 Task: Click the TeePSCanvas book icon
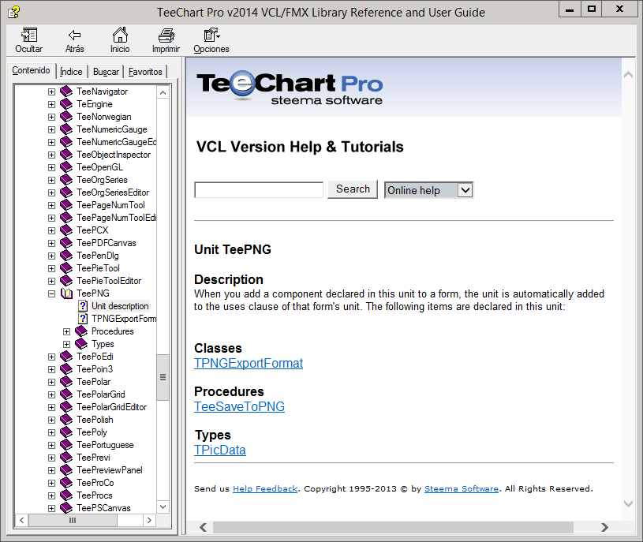pyautogui.click(x=66, y=508)
